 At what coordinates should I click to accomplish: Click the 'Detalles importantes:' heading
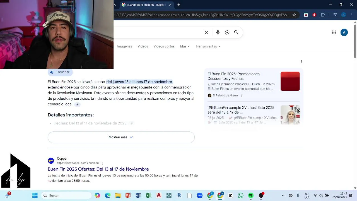click(x=71, y=115)
